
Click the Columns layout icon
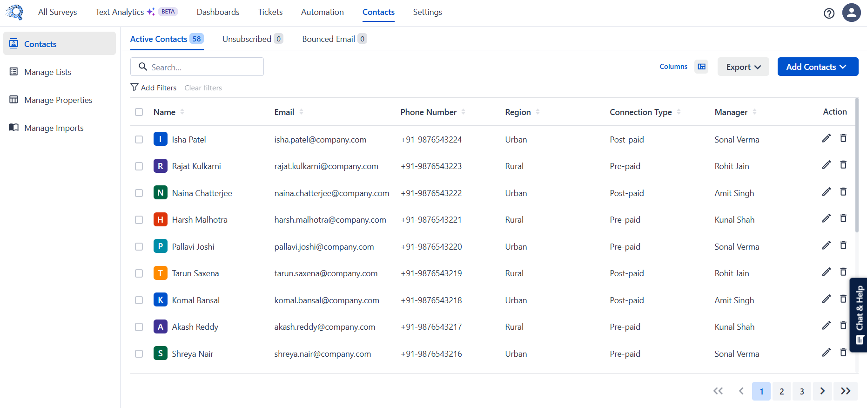[x=701, y=67]
